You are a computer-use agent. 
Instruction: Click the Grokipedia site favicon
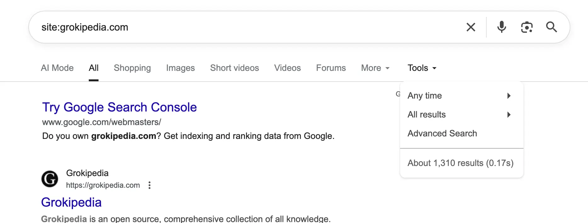pyautogui.click(x=50, y=179)
